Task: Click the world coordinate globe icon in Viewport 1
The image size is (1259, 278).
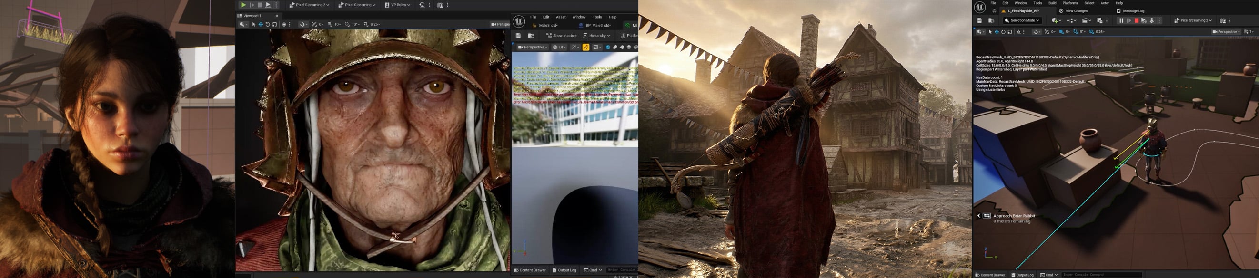Action: click(x=284, y=24)
